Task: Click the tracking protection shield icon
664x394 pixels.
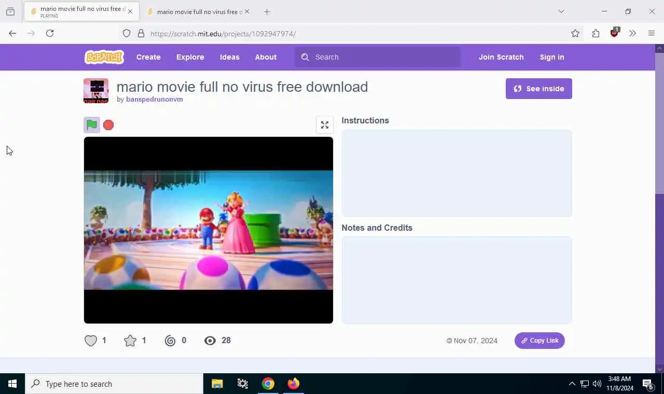Action: [127, 33]
